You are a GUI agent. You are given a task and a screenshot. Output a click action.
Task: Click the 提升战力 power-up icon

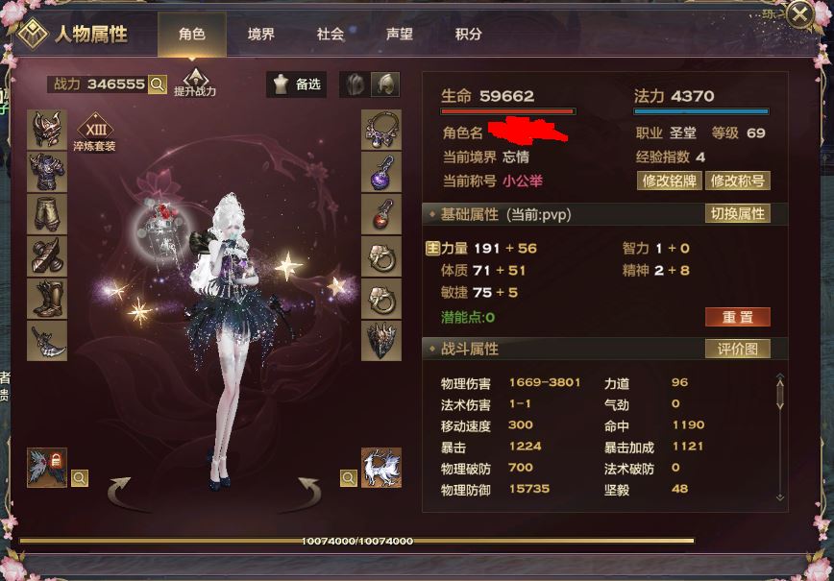pyautogui.click(x=195, y=83)
